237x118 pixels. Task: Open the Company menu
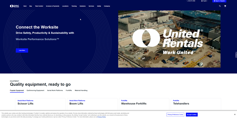point(107,6)
